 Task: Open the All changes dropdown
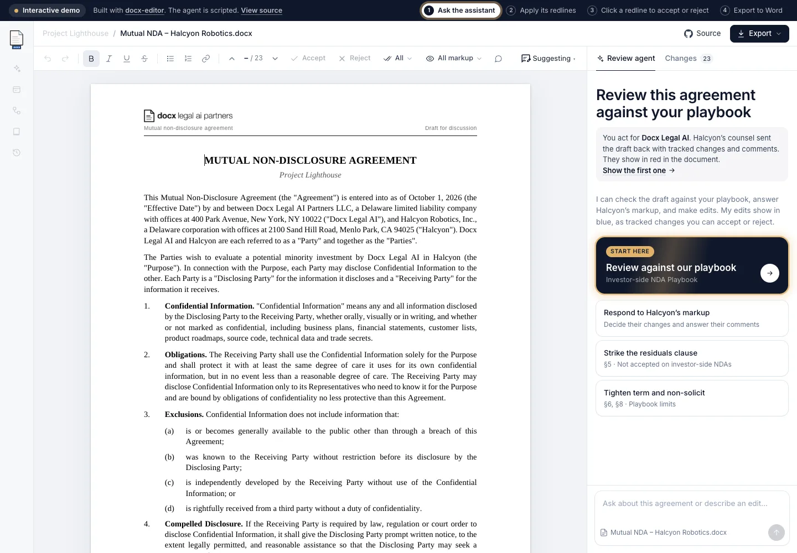tap(398, 59)
